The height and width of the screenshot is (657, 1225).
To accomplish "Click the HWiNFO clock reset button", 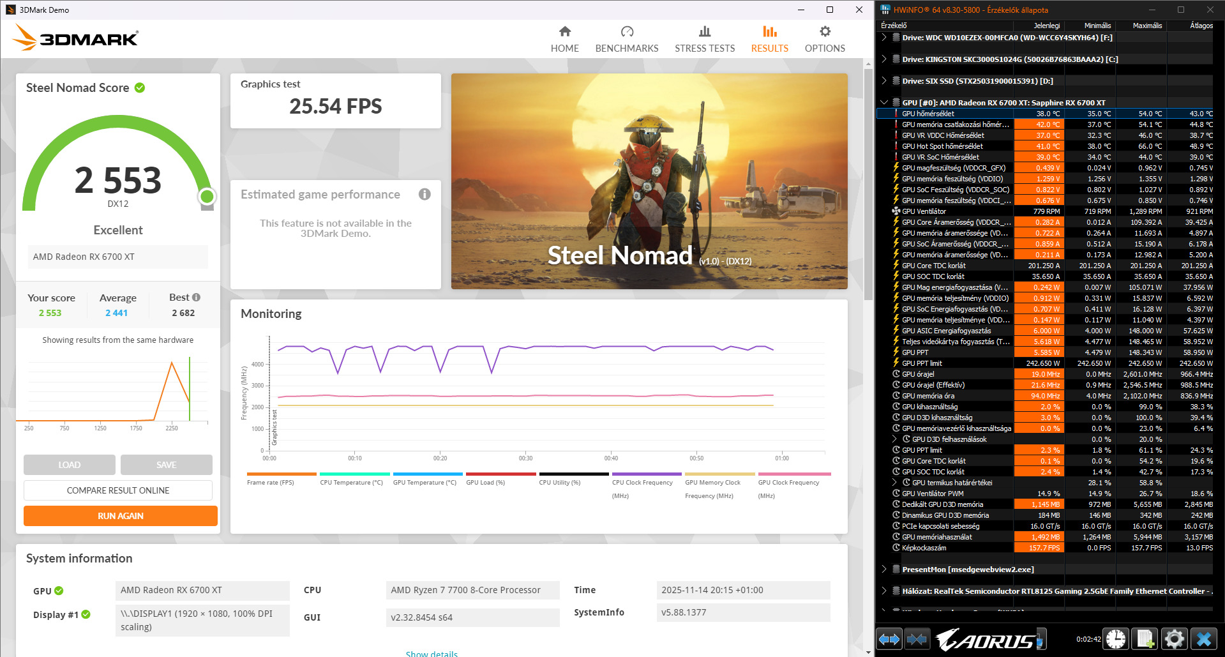I will point(1116,638).
